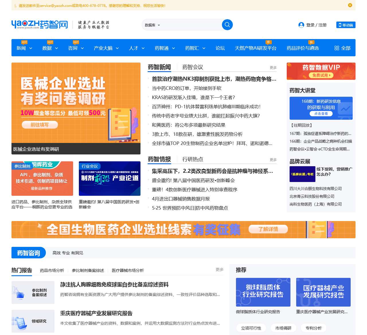Click the 参比制剂备案综述 report icon
Image resolution: width=367 pixels, height=335 pixels.
(x=33, y=293)
